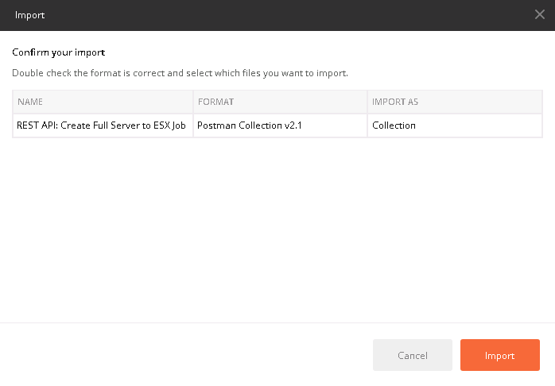Click the NAME column header
Viewport: 555px width, 386px height.
[103, 102]
